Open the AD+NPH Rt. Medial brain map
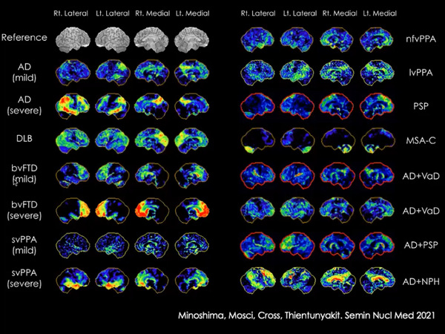 point(337,280)
